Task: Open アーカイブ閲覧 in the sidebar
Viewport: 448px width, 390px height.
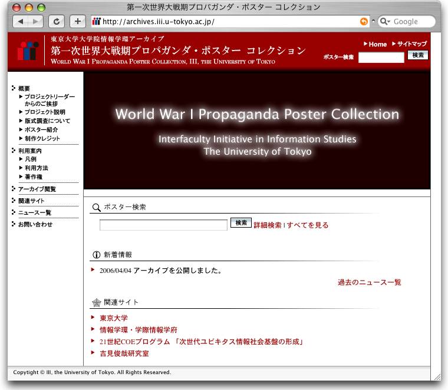Action: pos(37,189)
